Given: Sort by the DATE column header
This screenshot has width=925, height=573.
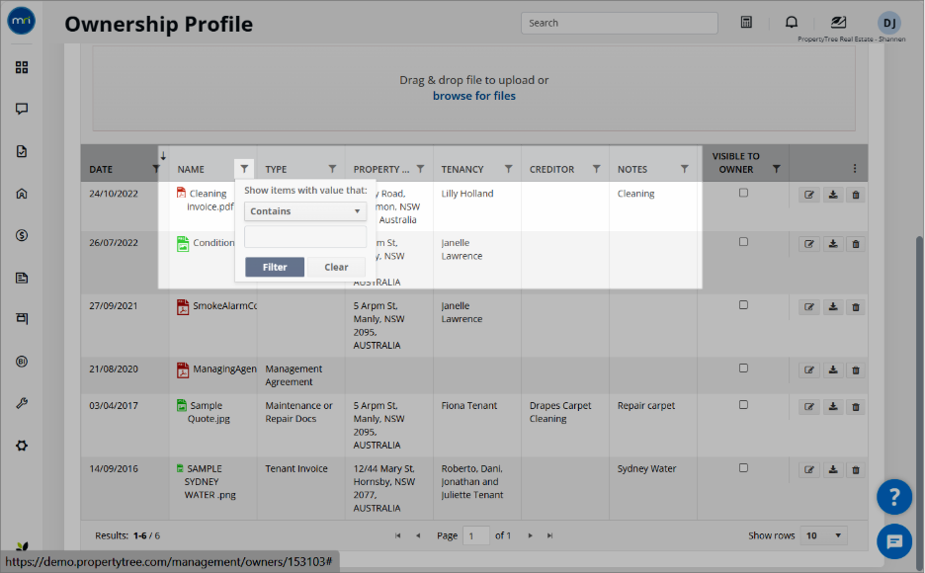Looking at the screenshot, I should [x=101, y=169].
